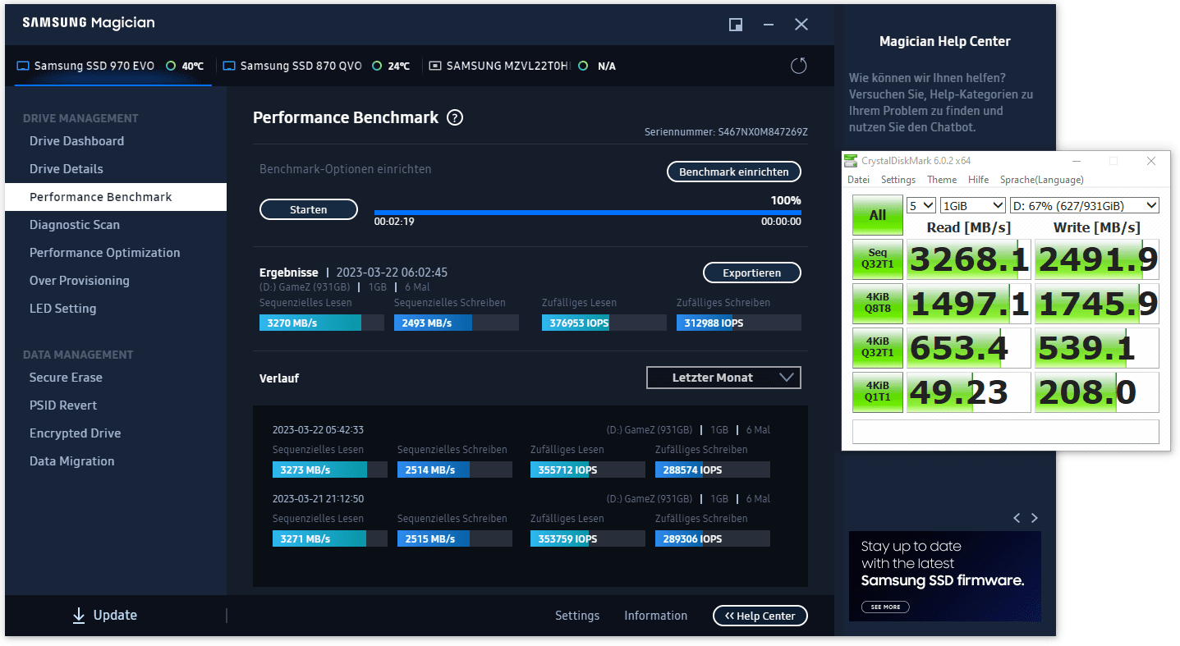Click the SEE MORE firmware banner button
1180x646 pixels.
tap(885, 607)
